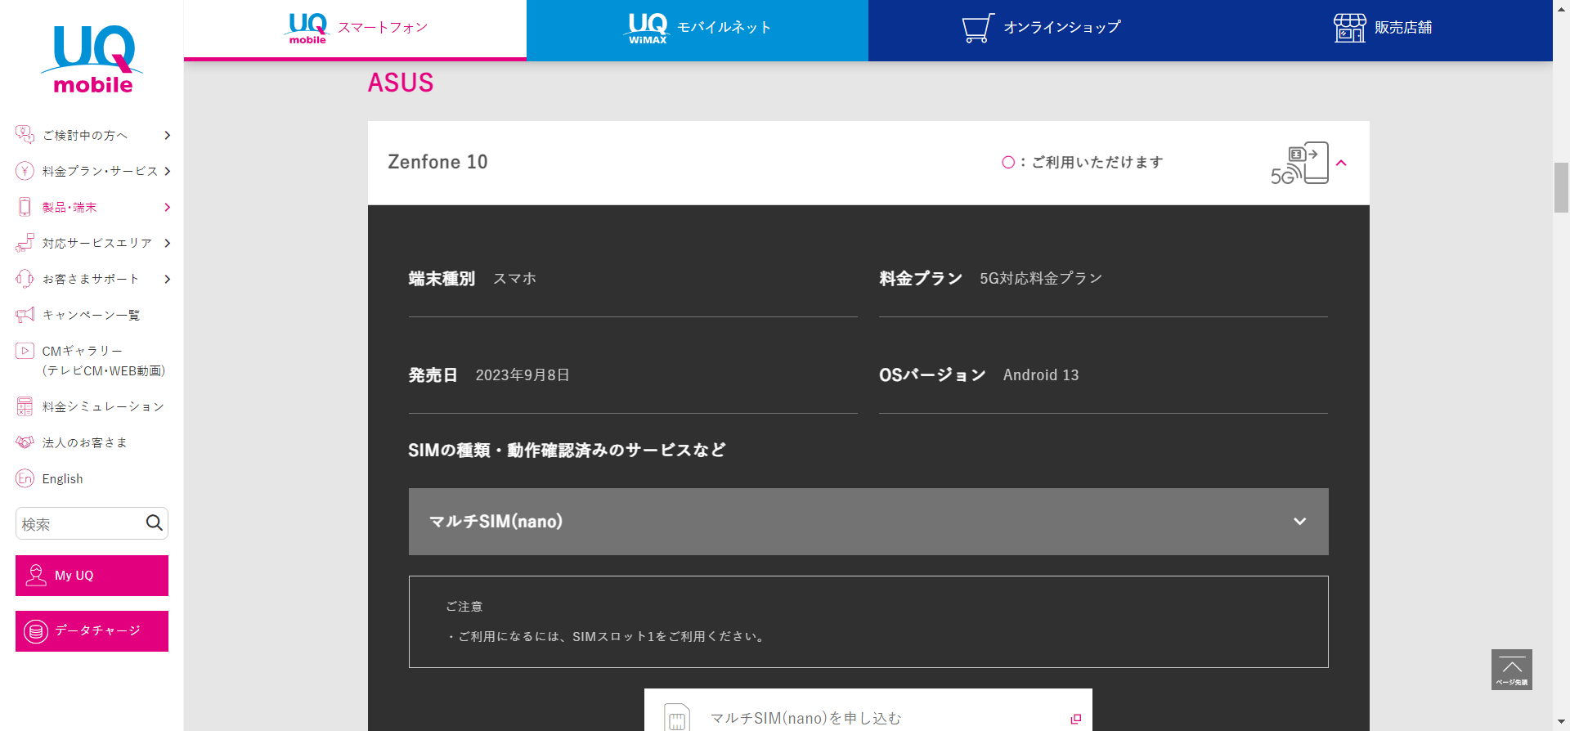Click the store icon beside 販売店舗
The height and width of the screenshot is (731, 1570).
[x=1349, y=28]
